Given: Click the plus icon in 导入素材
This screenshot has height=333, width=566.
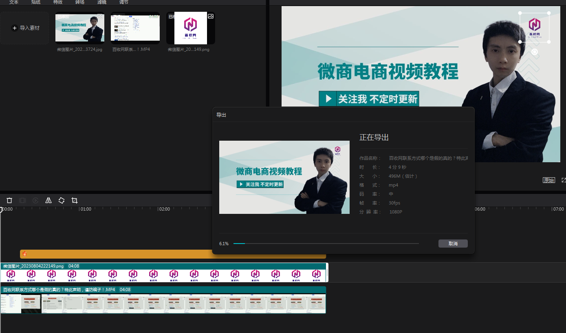Looking at the screenshot, I should click(x=14, y=28).
